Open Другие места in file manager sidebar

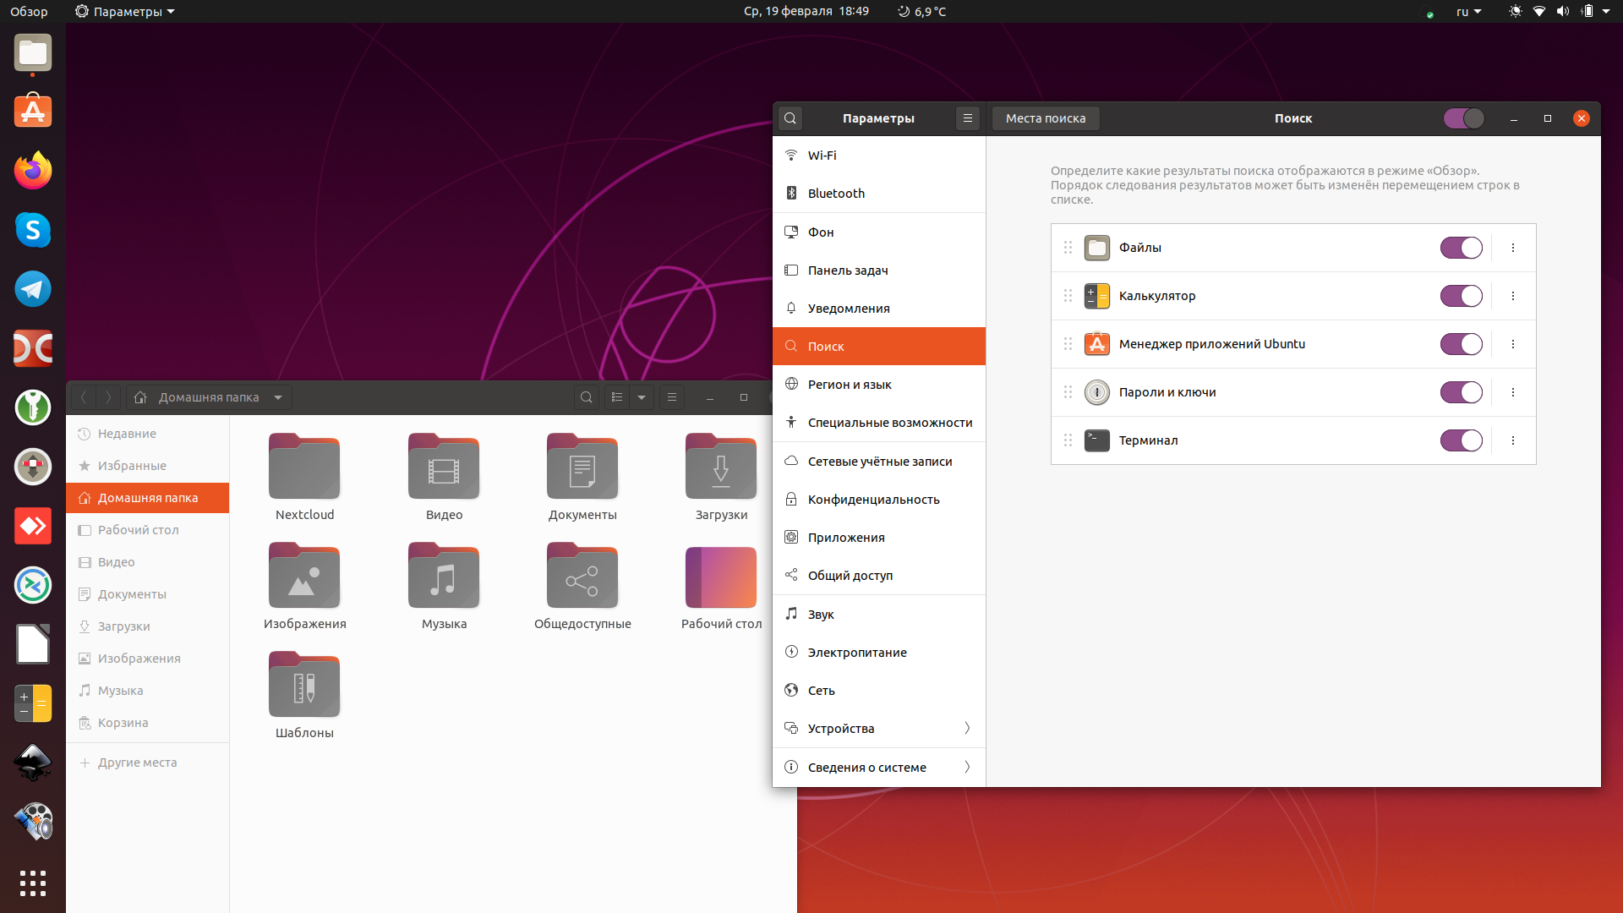pos(148,763)
